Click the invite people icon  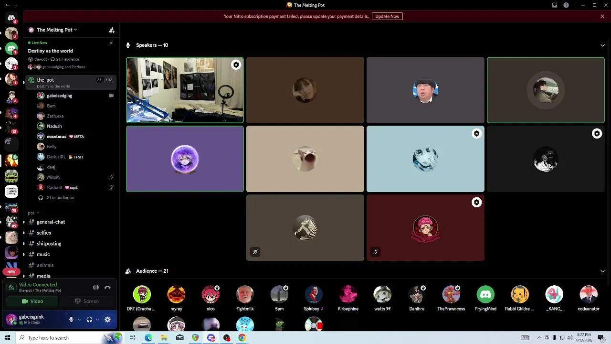(112, 30)
